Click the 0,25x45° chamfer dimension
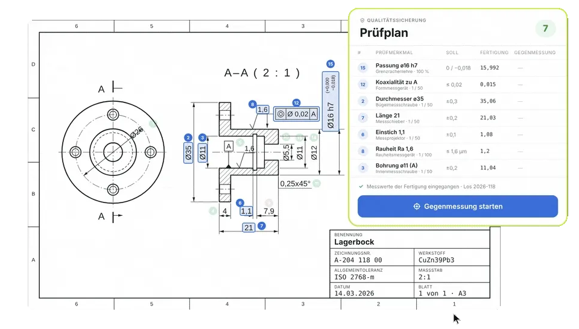579x329 pixels. [295, 183]
